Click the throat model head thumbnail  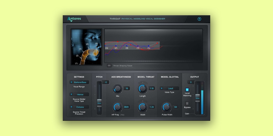pos(86,47)
